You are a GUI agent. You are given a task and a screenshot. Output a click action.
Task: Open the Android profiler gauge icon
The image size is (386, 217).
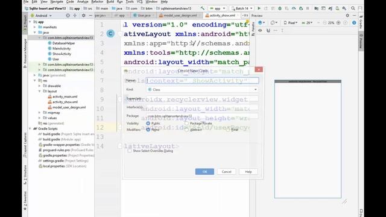pyautogui.click(x=294, y=8)
